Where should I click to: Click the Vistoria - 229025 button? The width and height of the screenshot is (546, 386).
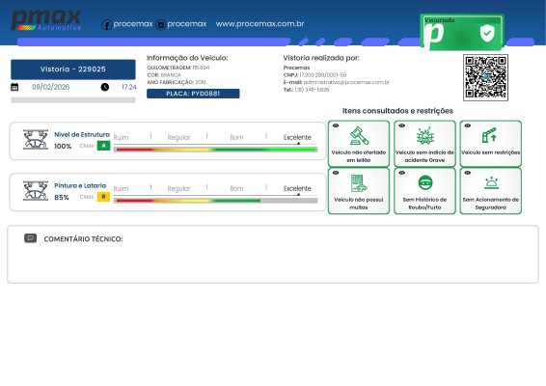point(73,69)
